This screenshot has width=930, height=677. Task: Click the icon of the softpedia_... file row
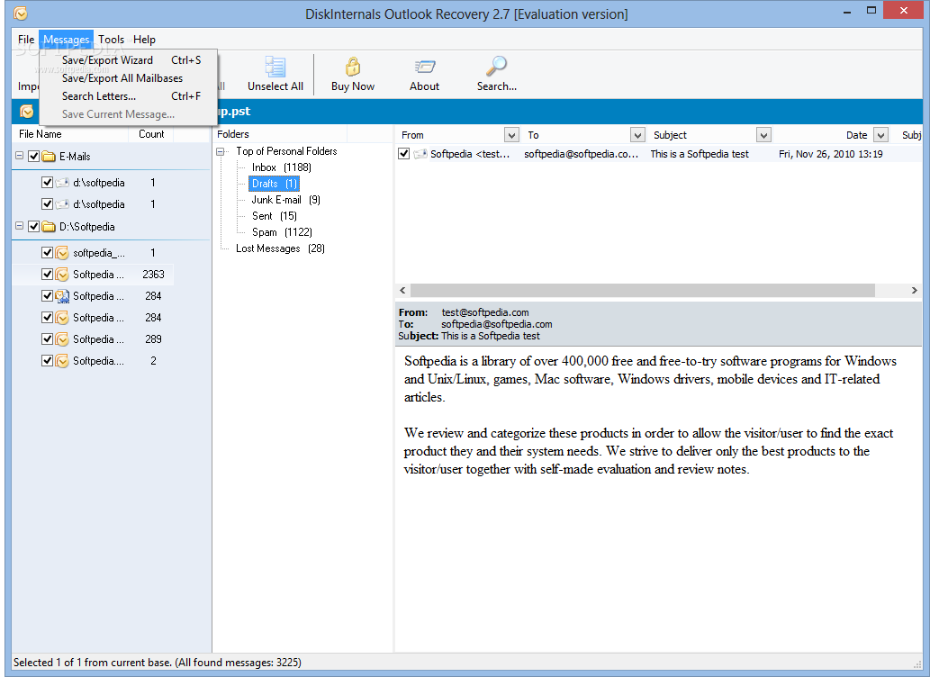pos(62,253)
